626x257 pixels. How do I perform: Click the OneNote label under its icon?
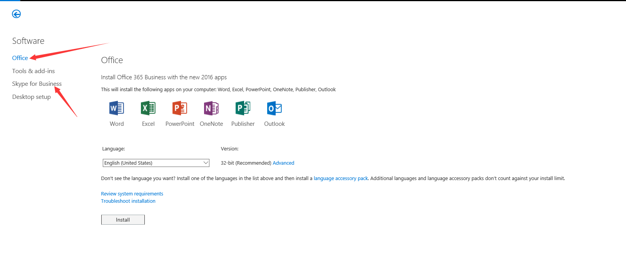tap(211, 124)
